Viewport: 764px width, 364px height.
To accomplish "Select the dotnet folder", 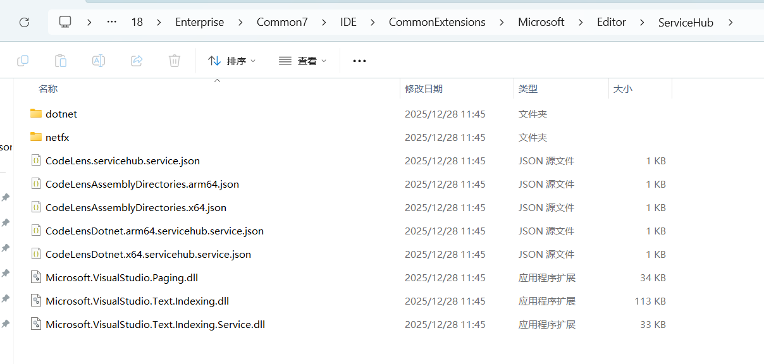I will 61,114.
